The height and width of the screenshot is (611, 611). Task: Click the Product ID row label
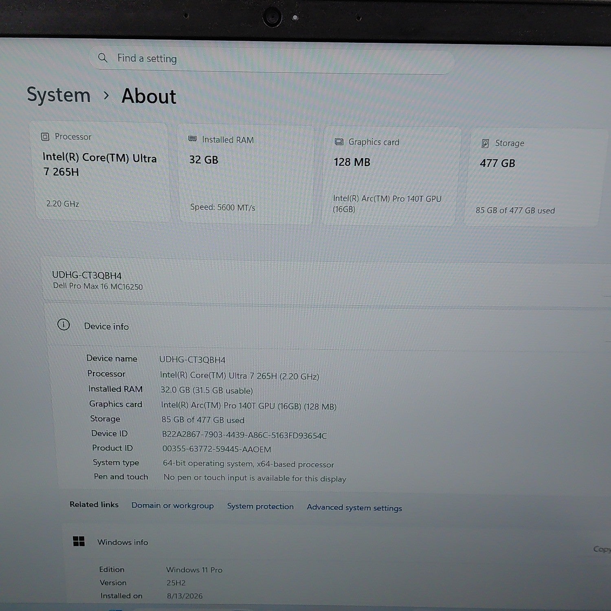coord(112,448)
